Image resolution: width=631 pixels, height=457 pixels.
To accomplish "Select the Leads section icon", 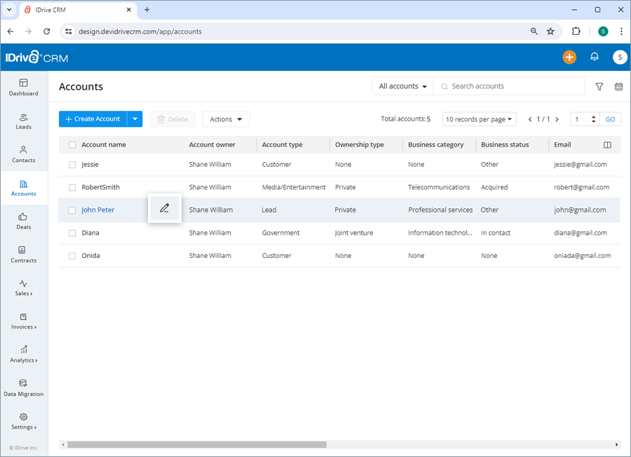I will [x=23, y=121].
